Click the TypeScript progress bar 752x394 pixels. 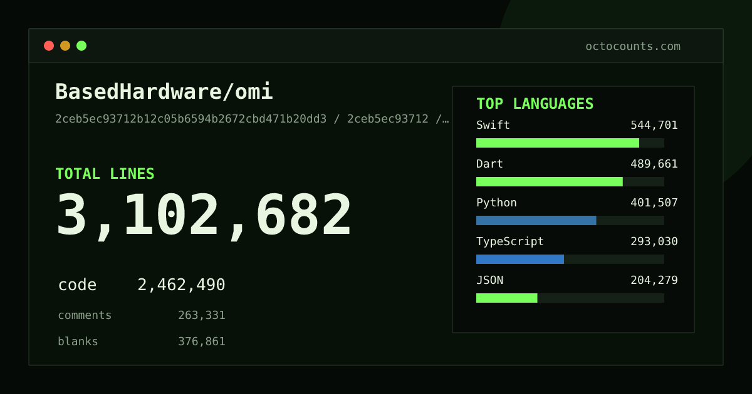coord(570,259)
